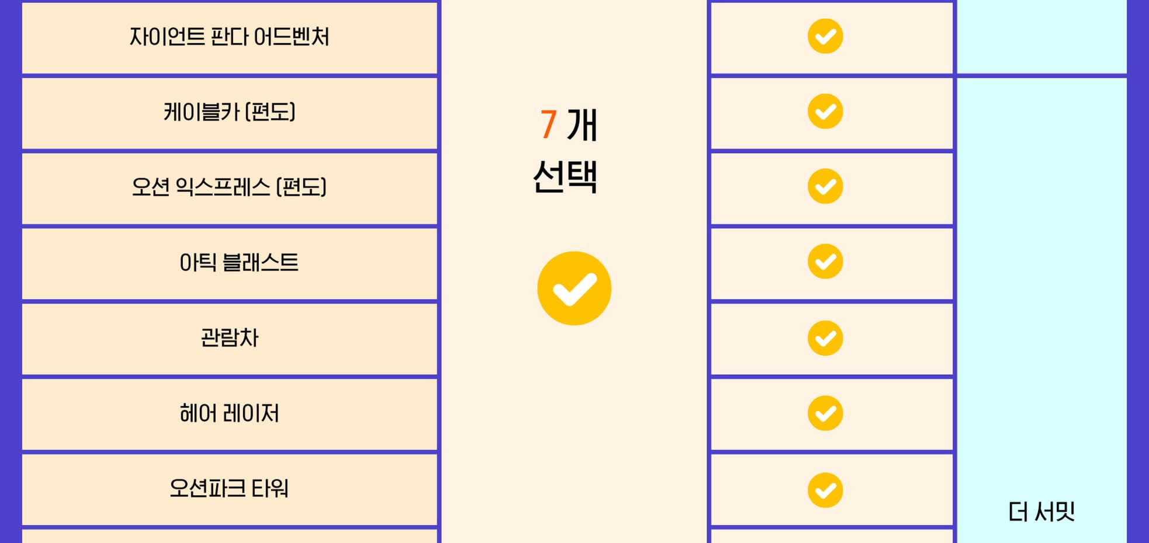Click the empty cyan cell beside the top checkmark
The image size is (1149, 543).
click(x=1041, y=37)
